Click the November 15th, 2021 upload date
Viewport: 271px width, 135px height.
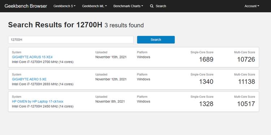(x=111, y=57)
